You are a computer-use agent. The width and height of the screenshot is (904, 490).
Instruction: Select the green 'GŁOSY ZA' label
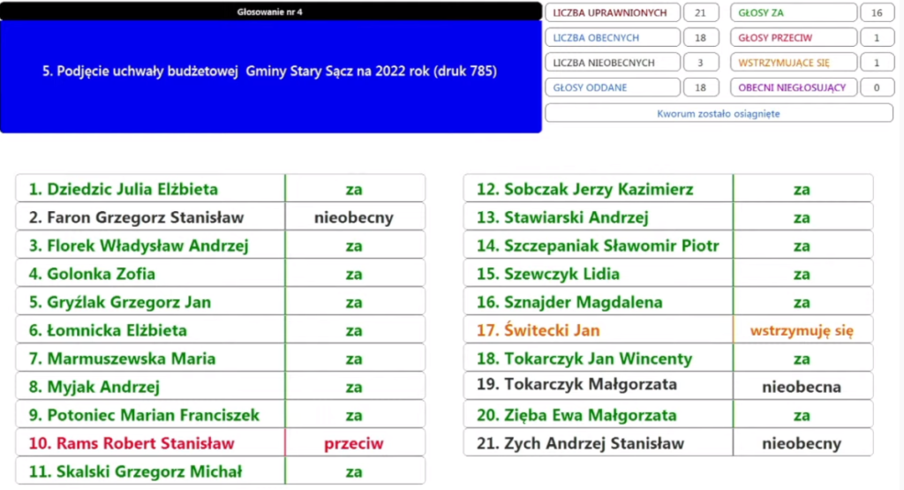point(793,12)
